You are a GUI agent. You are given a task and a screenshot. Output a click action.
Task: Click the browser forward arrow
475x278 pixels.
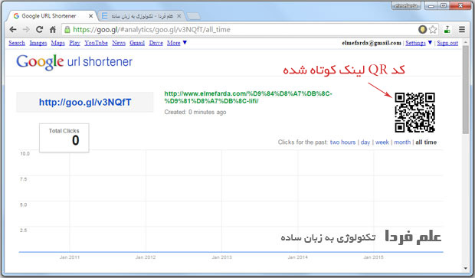[x=26, y=29]
